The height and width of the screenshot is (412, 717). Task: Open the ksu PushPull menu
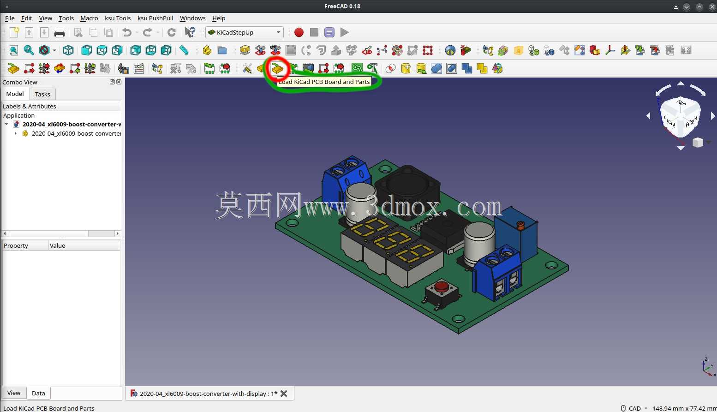[155, 18]
